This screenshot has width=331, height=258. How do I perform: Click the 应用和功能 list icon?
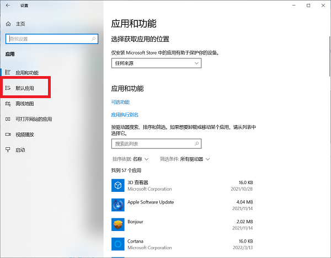pyautogui.click(x=8, y=72)
